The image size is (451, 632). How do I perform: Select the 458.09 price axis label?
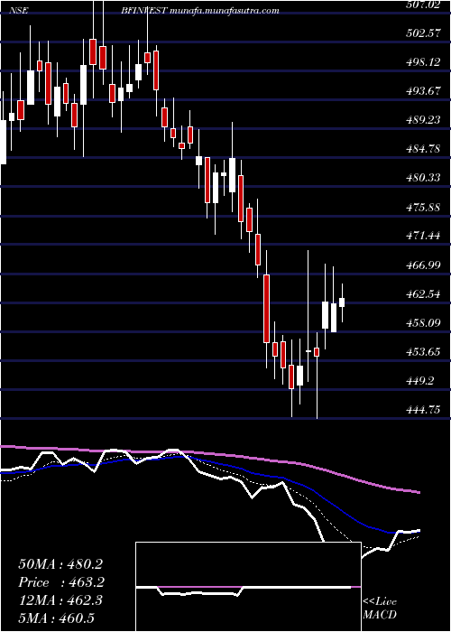point(422,323)
